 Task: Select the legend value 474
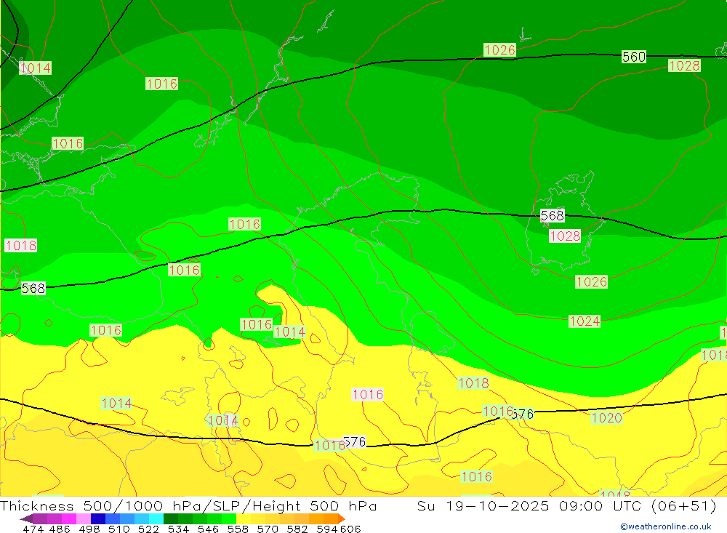[x=33, y=529]
